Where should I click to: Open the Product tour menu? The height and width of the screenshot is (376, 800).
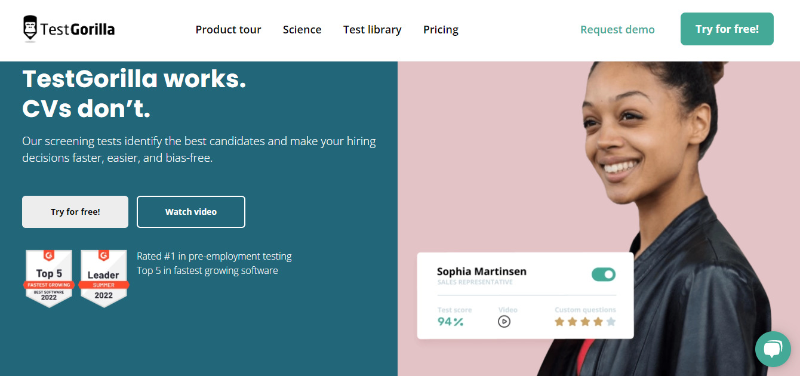228,29
